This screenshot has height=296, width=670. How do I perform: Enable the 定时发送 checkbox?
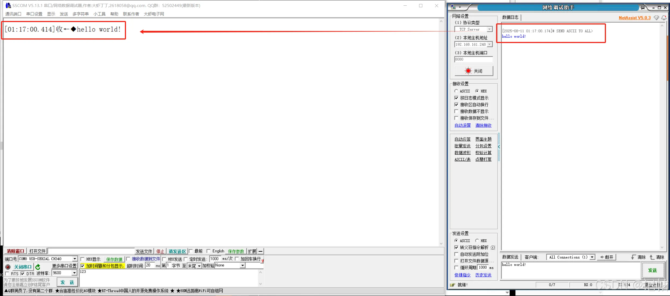pyautogui.click(x=185, y=259)
